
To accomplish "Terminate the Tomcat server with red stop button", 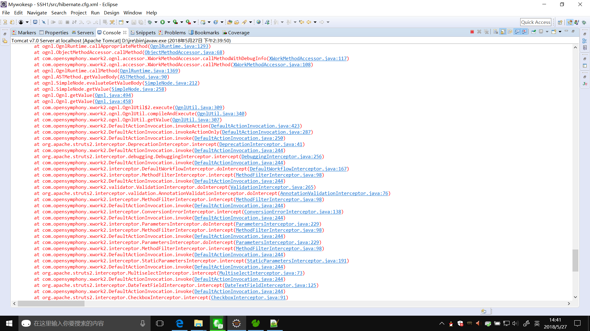I will (x=472, y=32).
